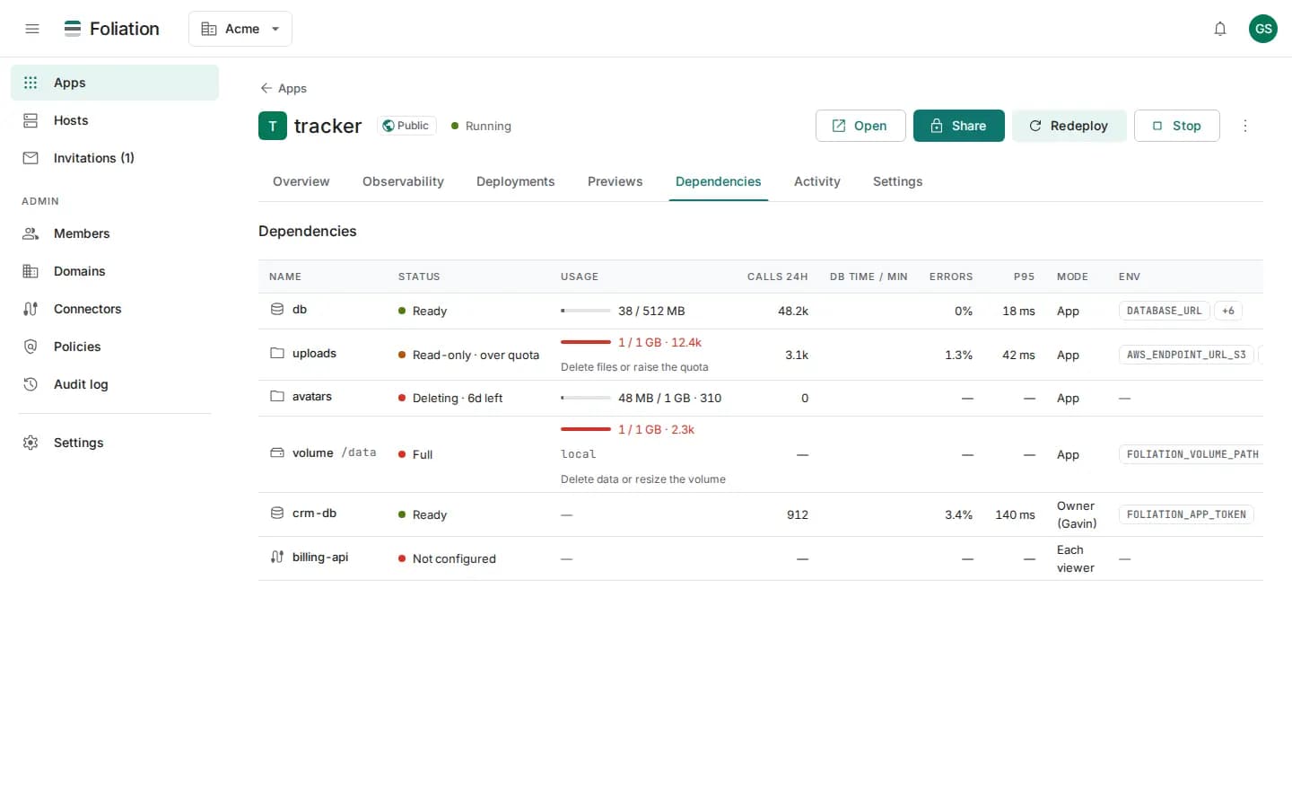Click the Hosts server icon
The height and width of the screenshot is (808, 1292).
(31, 120)
